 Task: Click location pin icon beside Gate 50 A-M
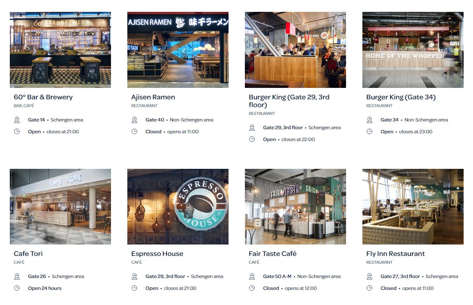click(x=252, y=277)
